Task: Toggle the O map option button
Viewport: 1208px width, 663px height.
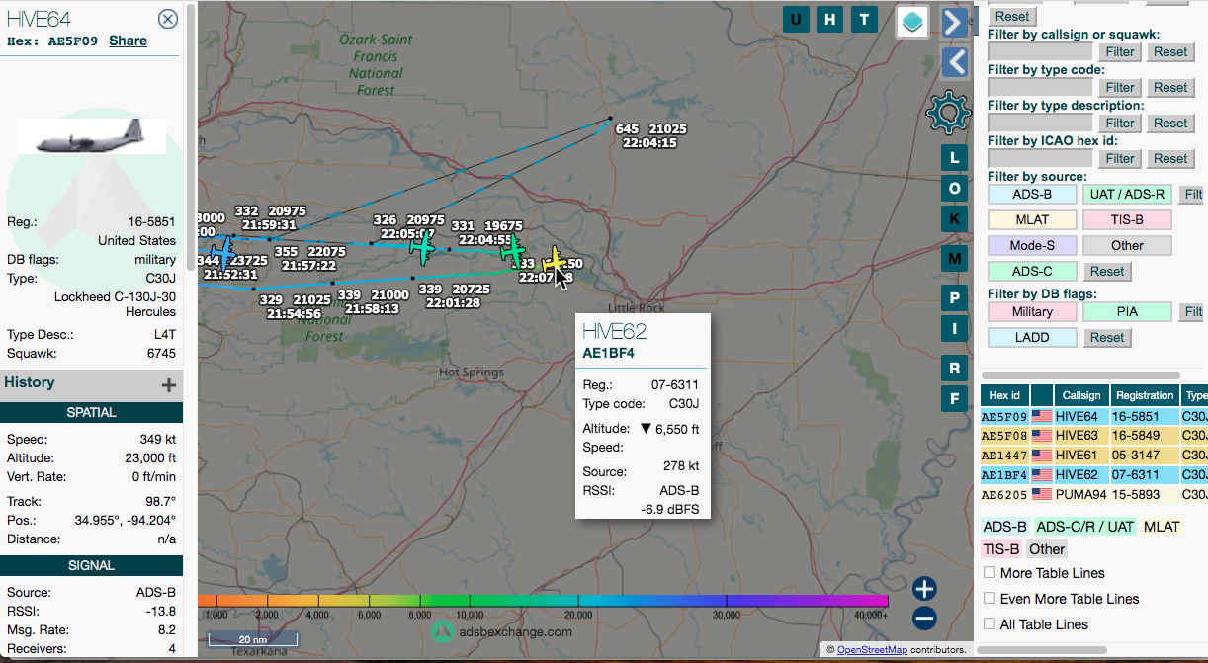Action: pyautogui.click(x=954, y=188)
